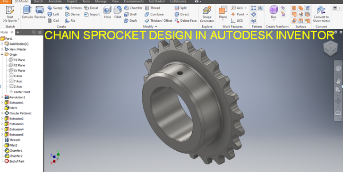The image size is (343, 172).
Task: Select the Rib tool
Action: (x=70, y=21)
